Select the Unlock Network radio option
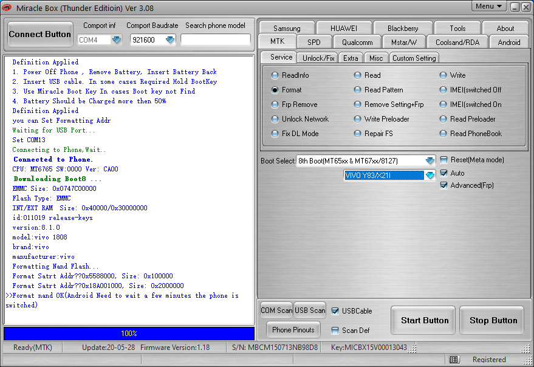 click(x=275, y=119)
